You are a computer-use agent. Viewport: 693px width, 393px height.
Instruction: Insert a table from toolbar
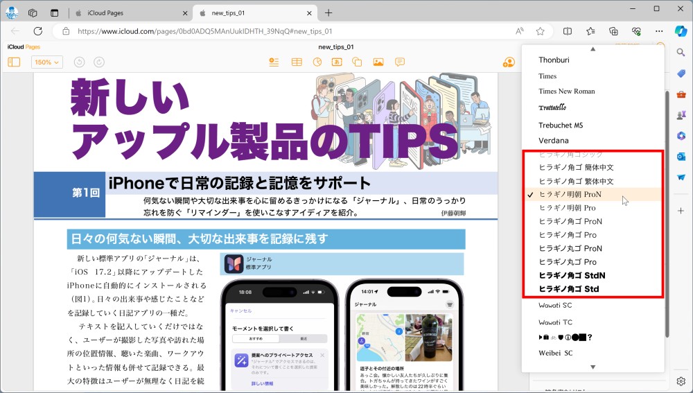297,62
